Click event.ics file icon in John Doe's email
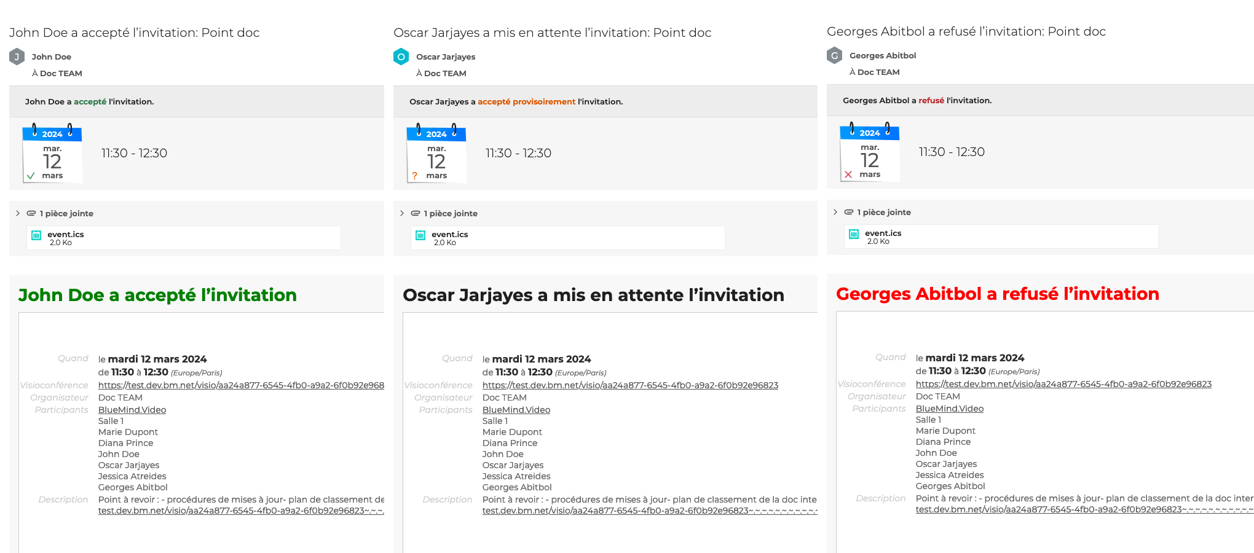The width and height of the screenshot is (1254, 553). (36, 235)
